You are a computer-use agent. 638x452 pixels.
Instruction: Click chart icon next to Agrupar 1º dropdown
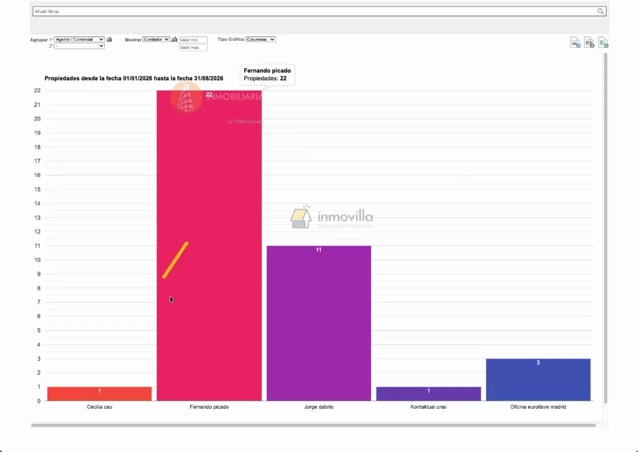coord(110,39)
